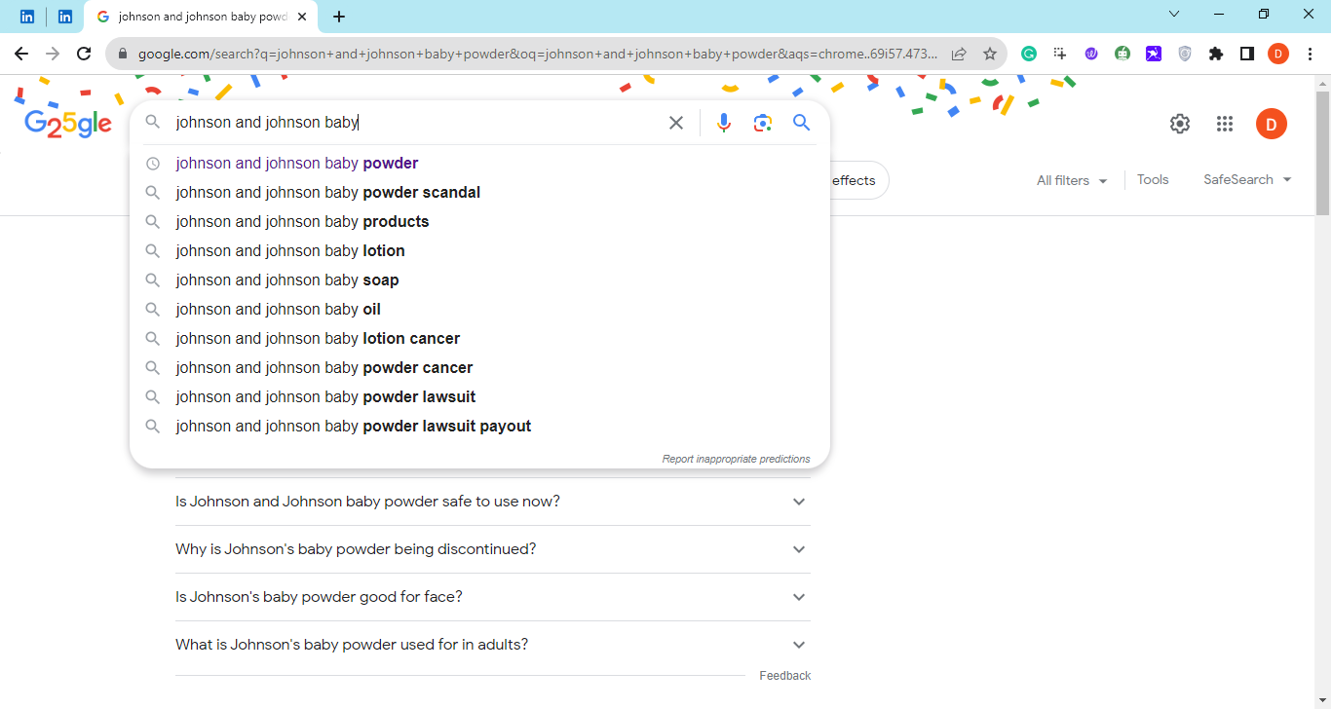
Task: Open the Google apps grid
Action: pyautogui.click(x=1225, y=124)
